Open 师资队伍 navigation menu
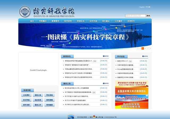This screenshot has width=170, height=119. (x=81, y=21)
